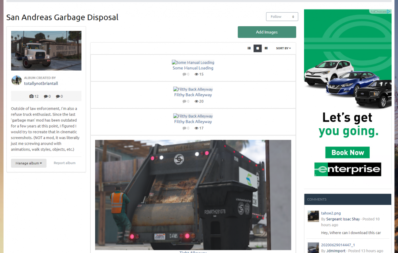Open the Manage album dropdown

pyautogui.click(x=29, y=163)
